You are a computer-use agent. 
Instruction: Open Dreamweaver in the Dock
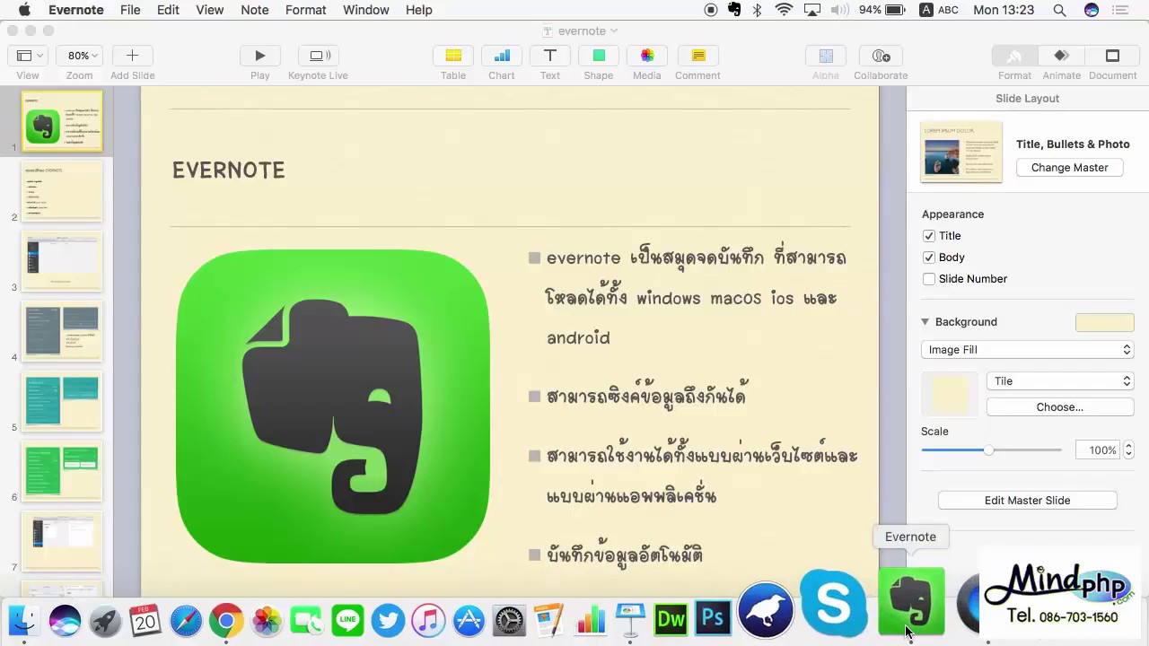671,619
